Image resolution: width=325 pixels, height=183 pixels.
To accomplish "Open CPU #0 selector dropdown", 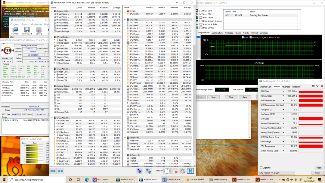I will (x=7, y=58).
